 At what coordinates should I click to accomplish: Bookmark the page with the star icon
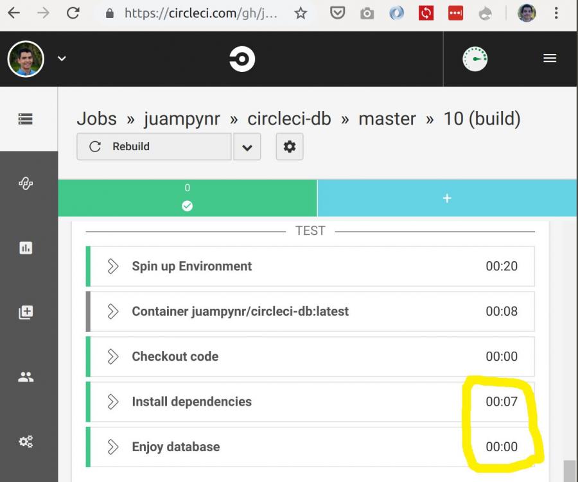coord(301,13)
